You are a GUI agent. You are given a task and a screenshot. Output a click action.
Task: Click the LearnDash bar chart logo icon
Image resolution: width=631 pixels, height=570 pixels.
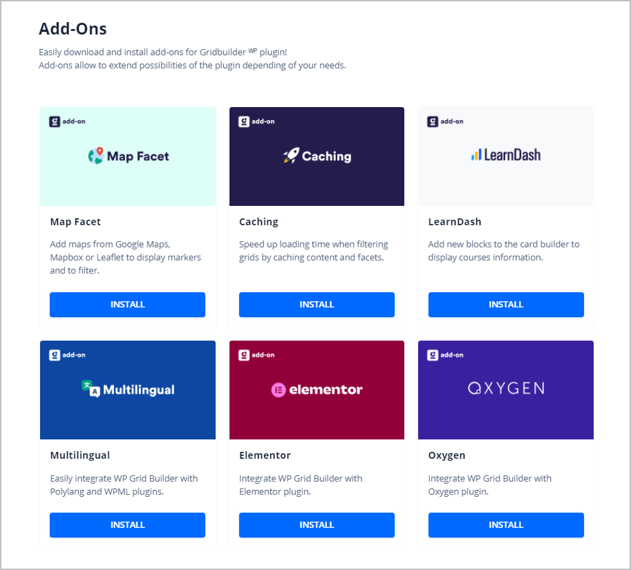click(476, 155)
